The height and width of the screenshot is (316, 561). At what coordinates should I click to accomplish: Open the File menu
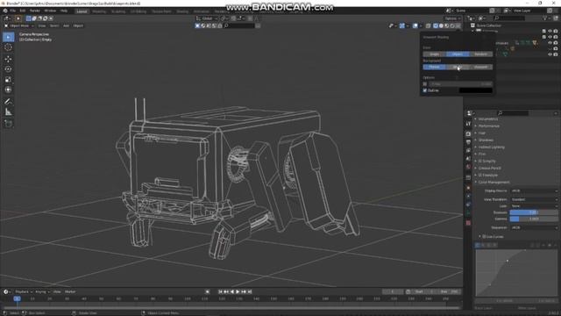(x=13, y=11)
